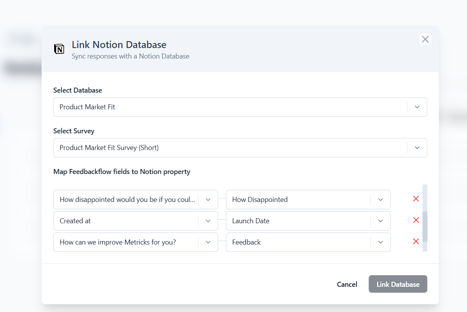The height and width of the screenshot is (312, 467).
Task: Dismiss the Link Notion Database dialog
Action: [425, 39]
